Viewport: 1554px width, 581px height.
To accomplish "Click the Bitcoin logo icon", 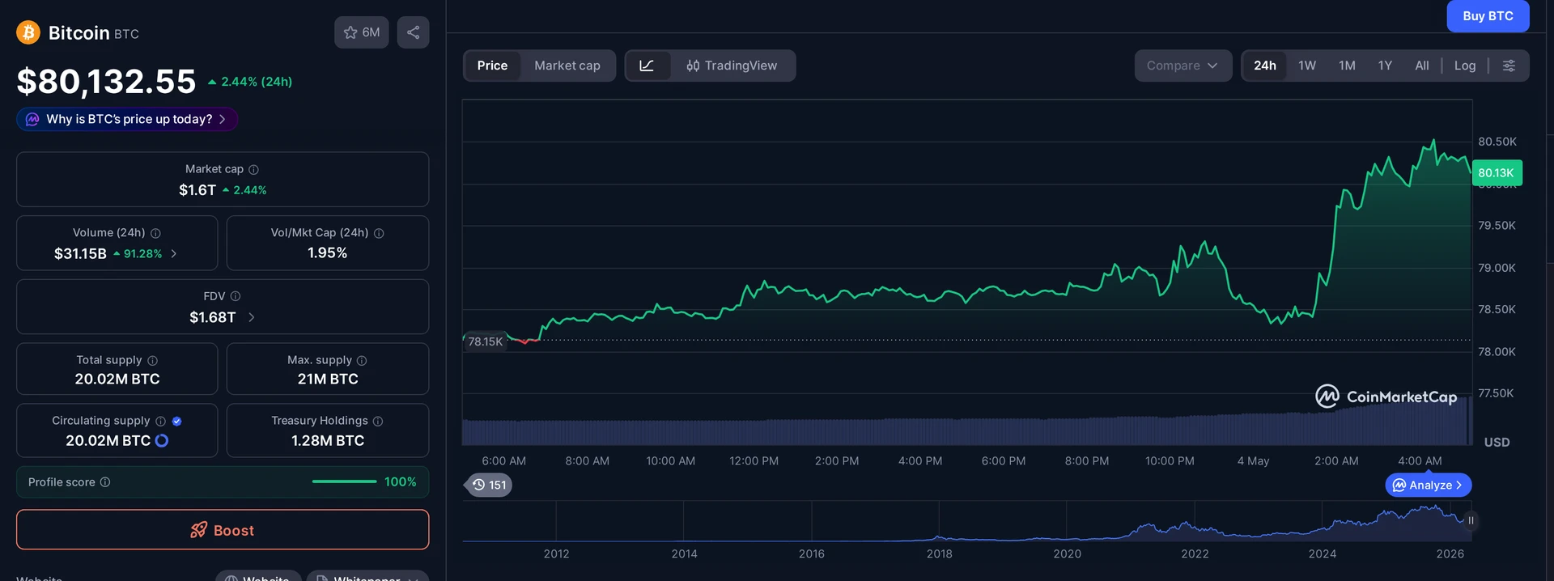I will 28,32.
